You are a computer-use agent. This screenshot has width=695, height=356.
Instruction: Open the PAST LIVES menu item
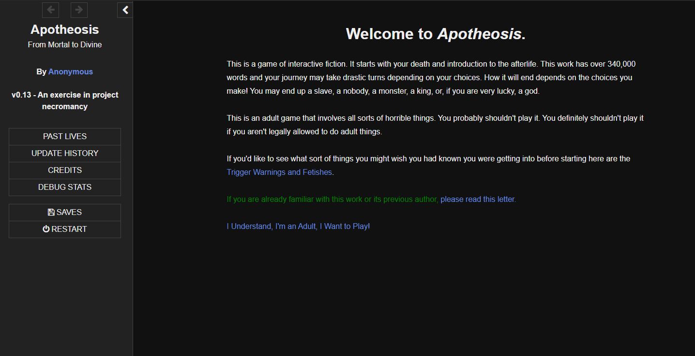tap(65, 137)
